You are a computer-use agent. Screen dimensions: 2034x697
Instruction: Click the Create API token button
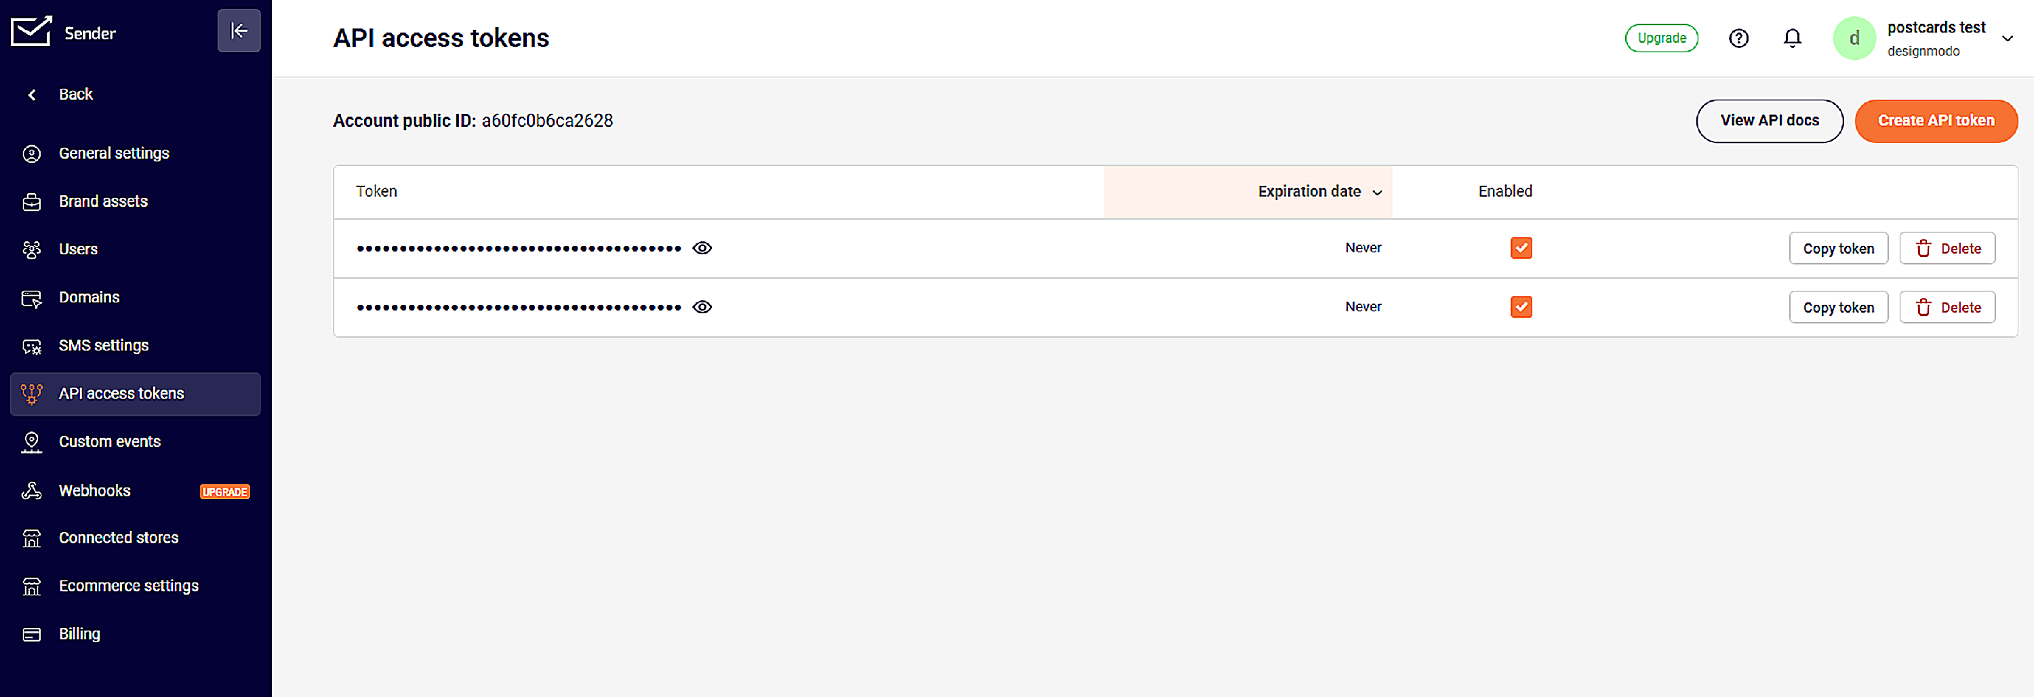[x=1935, y=121]
